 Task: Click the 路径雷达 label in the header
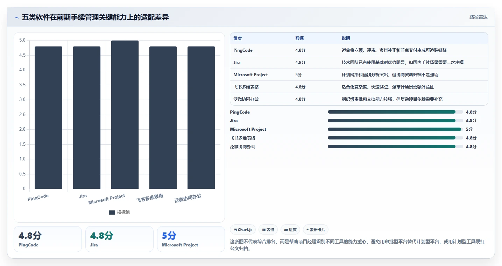point(478,17)
